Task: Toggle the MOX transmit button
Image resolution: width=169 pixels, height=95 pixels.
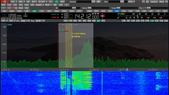Action: 3,5
